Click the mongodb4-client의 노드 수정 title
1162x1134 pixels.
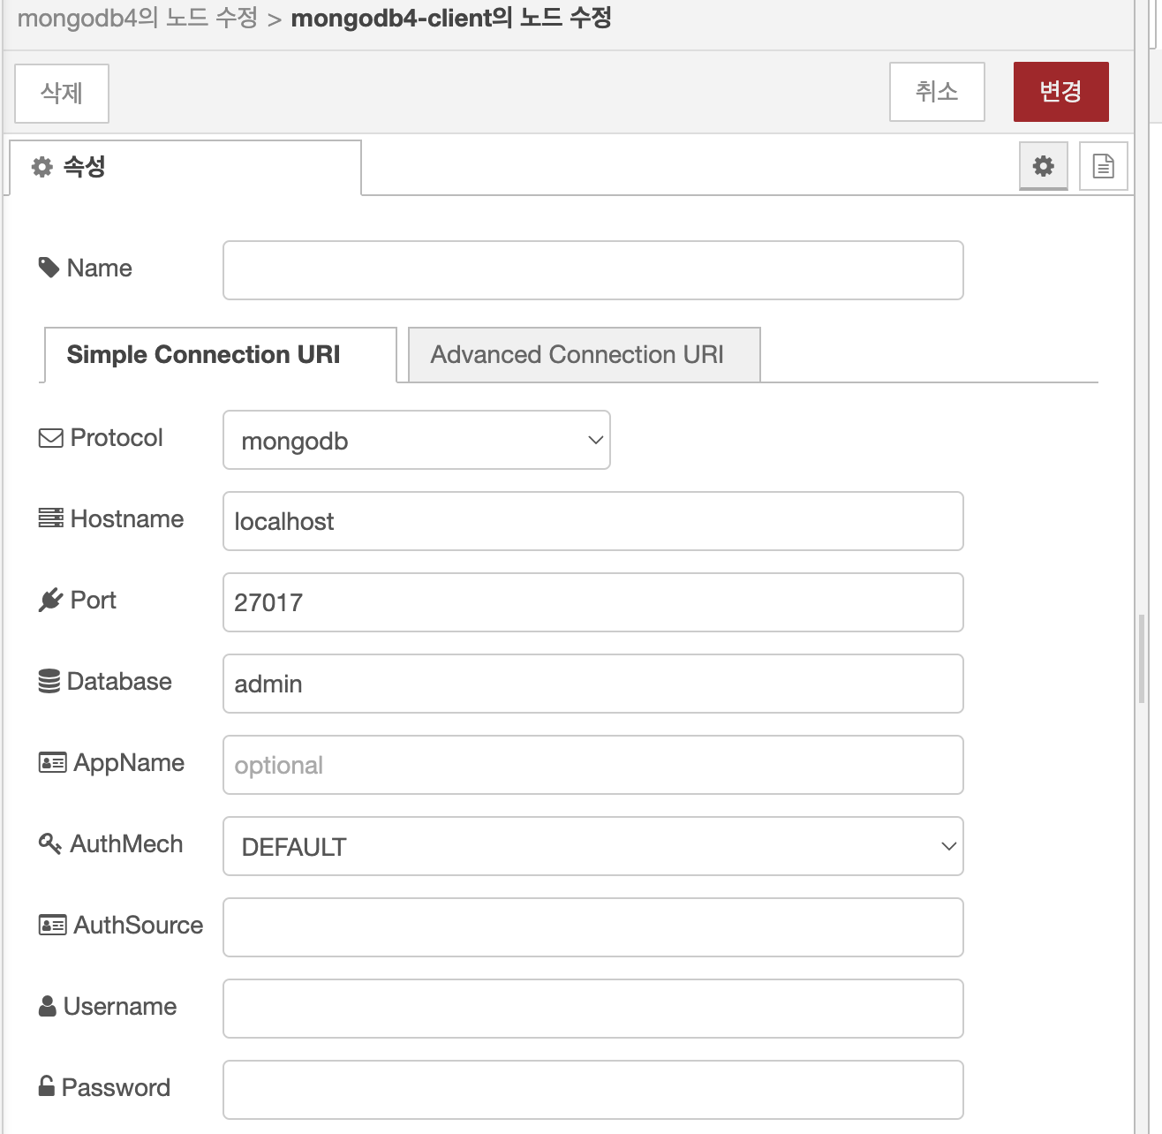coord(451,18)
